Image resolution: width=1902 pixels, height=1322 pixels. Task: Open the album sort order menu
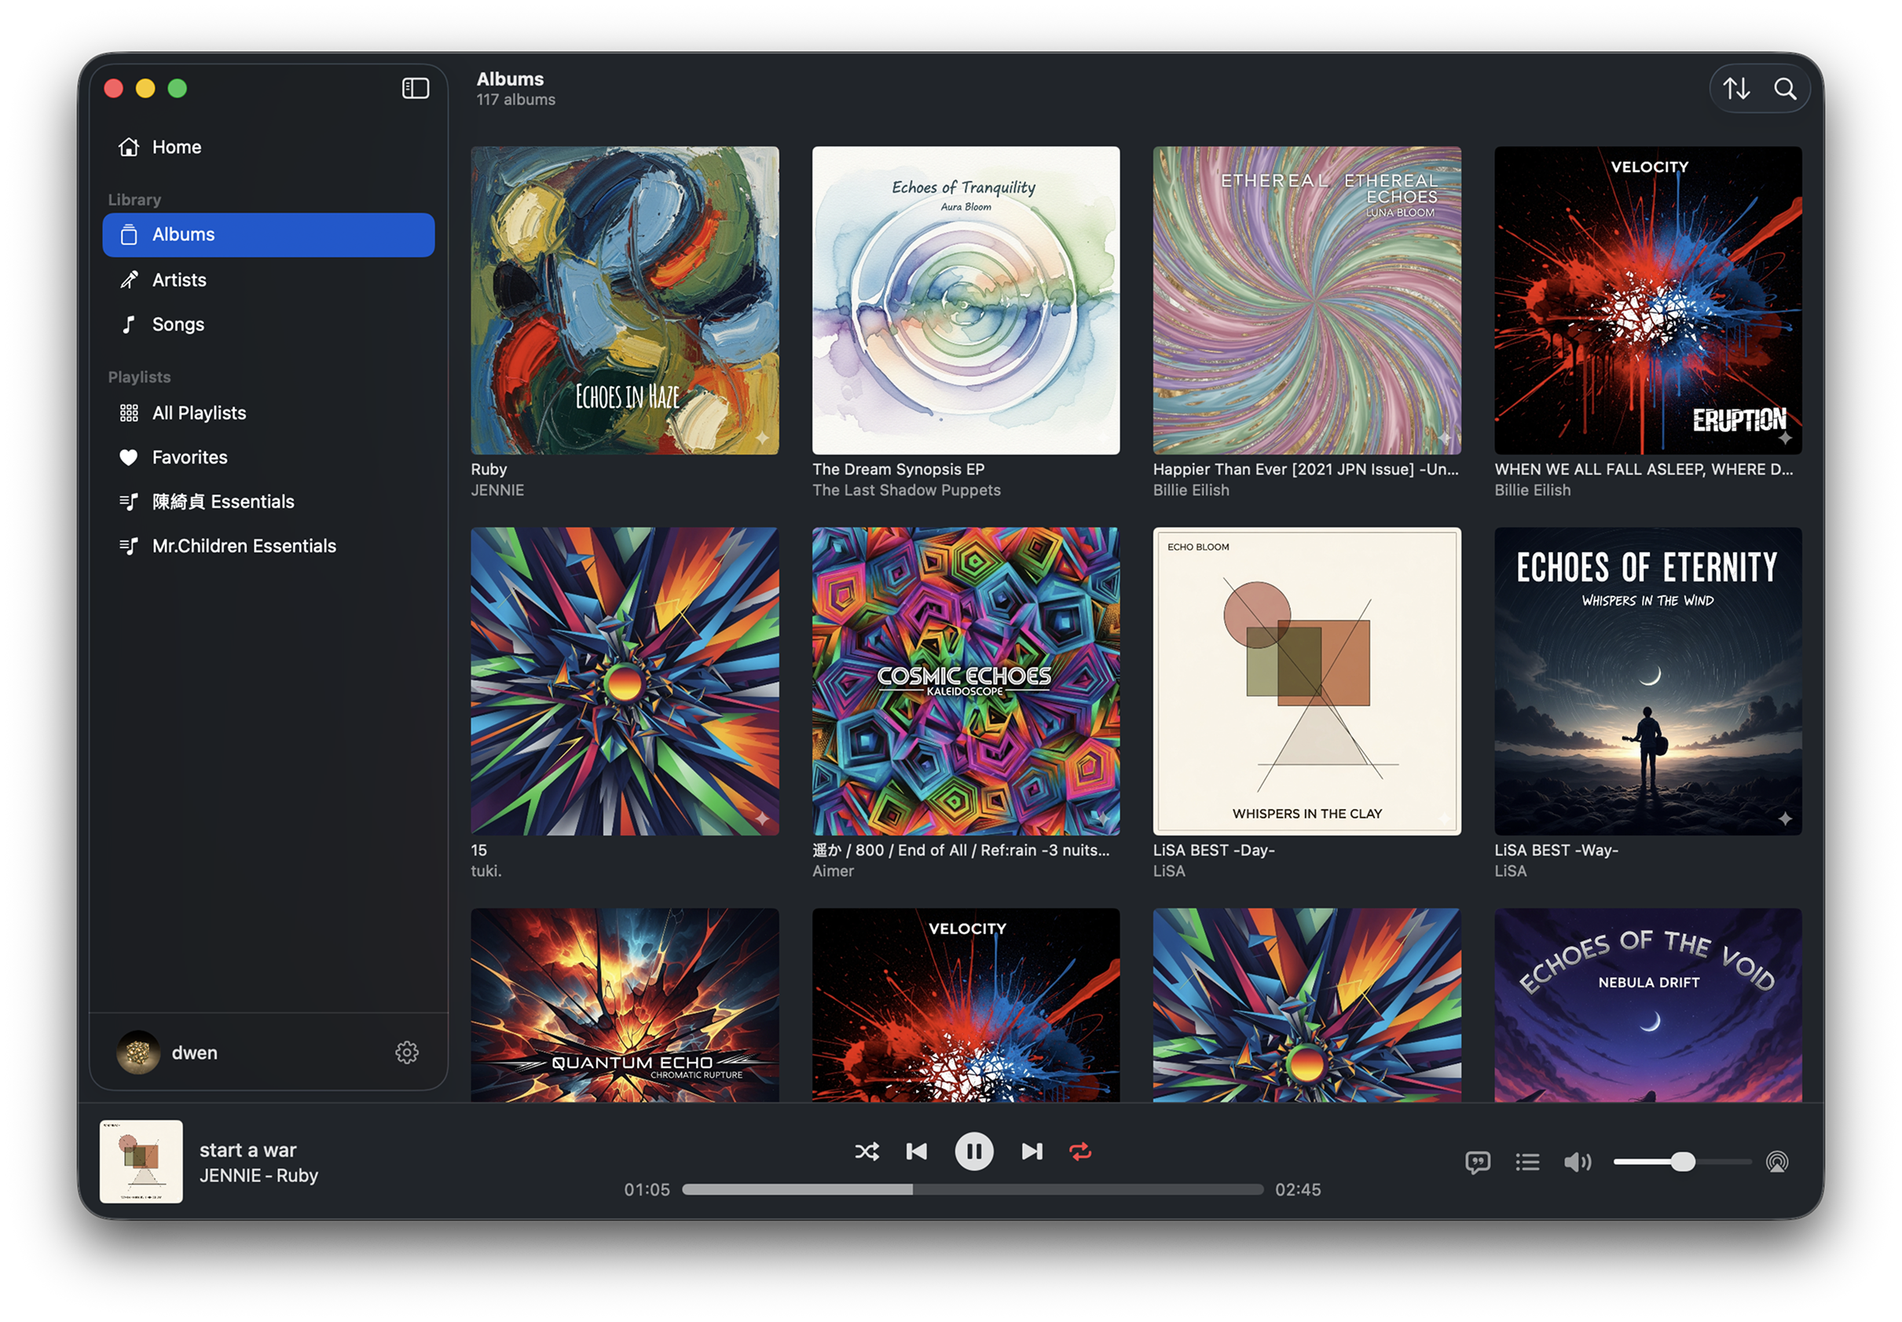point(1736,89)
